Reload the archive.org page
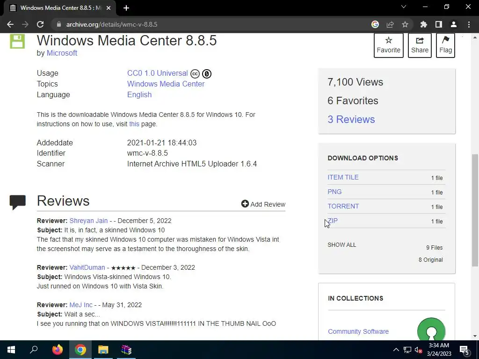Viewport: 479px width, 359px height. [x=40, y=24]
